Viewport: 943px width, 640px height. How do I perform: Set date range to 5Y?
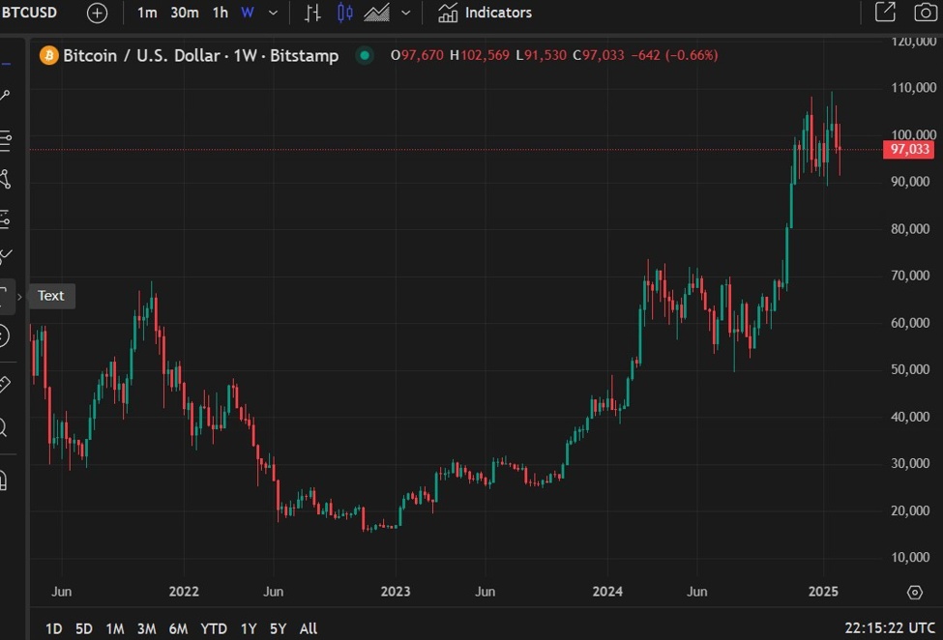point(279,628)
